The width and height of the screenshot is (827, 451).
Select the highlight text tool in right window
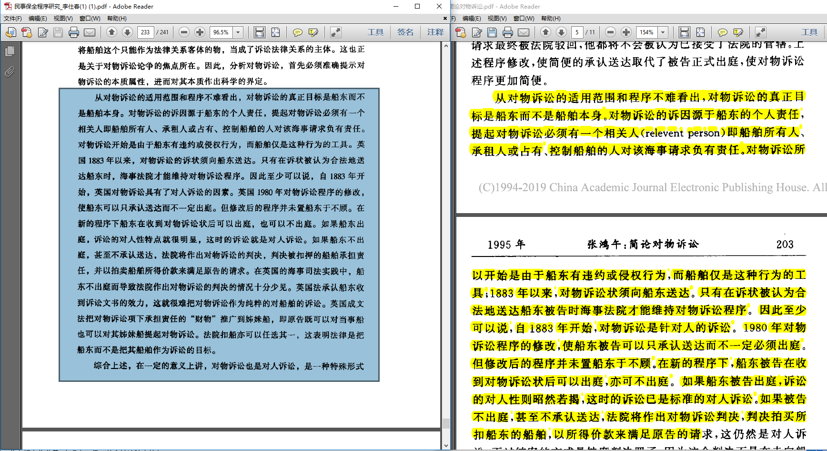pos(738,32)
